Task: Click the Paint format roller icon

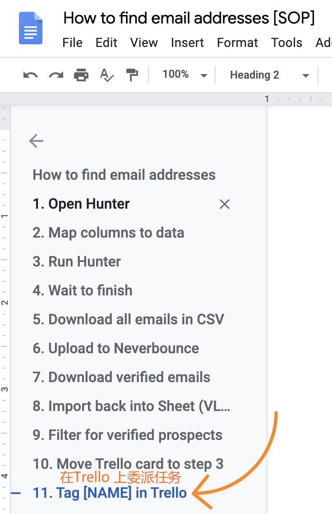Action: pos(132,75)
